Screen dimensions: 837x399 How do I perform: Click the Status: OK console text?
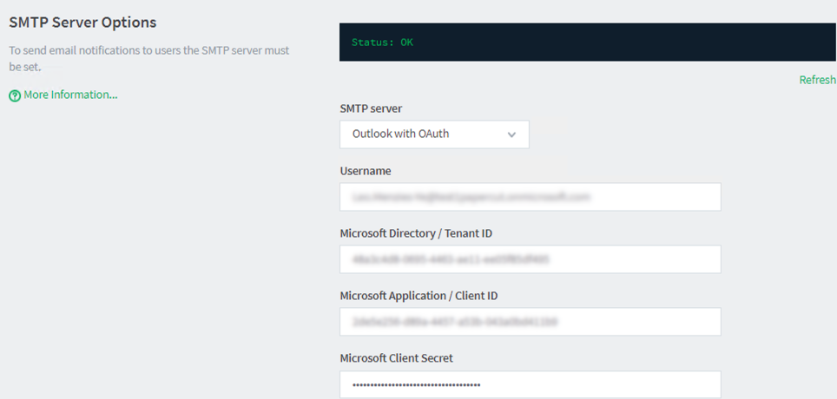(382, 43)
